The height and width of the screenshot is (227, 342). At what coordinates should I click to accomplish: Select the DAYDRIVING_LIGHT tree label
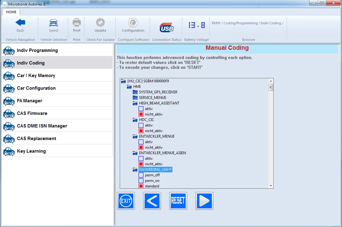[x=155, y=170]
